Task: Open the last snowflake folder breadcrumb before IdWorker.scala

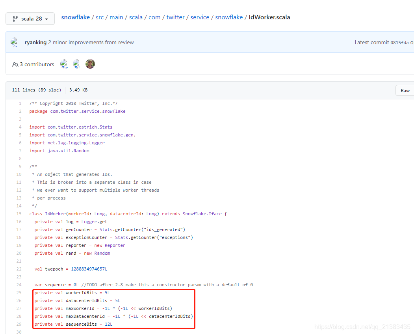Action: (x=229, y=17)
